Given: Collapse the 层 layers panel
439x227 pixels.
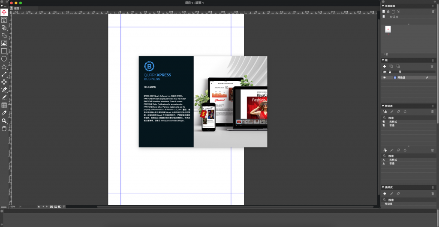Looking at the screenshot, I should click(x=383, y=60).
